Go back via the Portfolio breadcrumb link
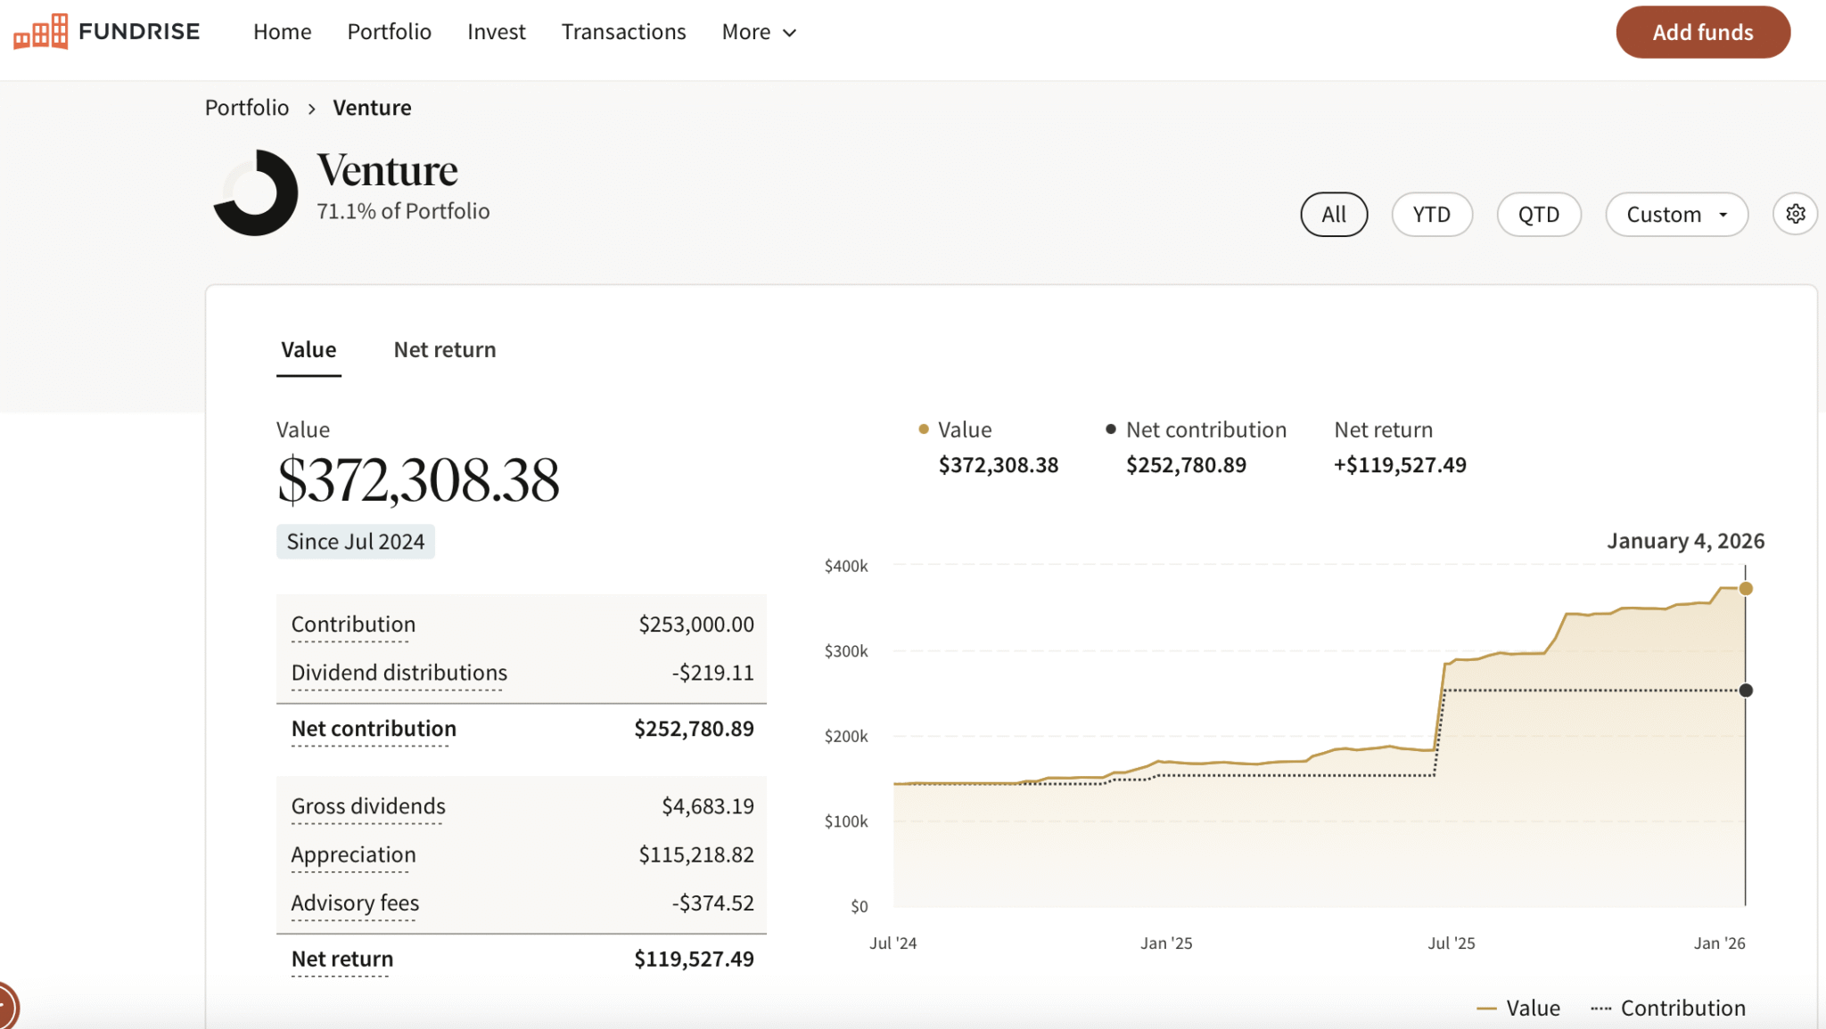Viewport: 1826px width, 1029px height. pyautogui.click(x=247, y=107)
